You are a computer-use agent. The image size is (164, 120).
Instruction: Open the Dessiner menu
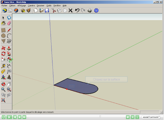point(40,6)
